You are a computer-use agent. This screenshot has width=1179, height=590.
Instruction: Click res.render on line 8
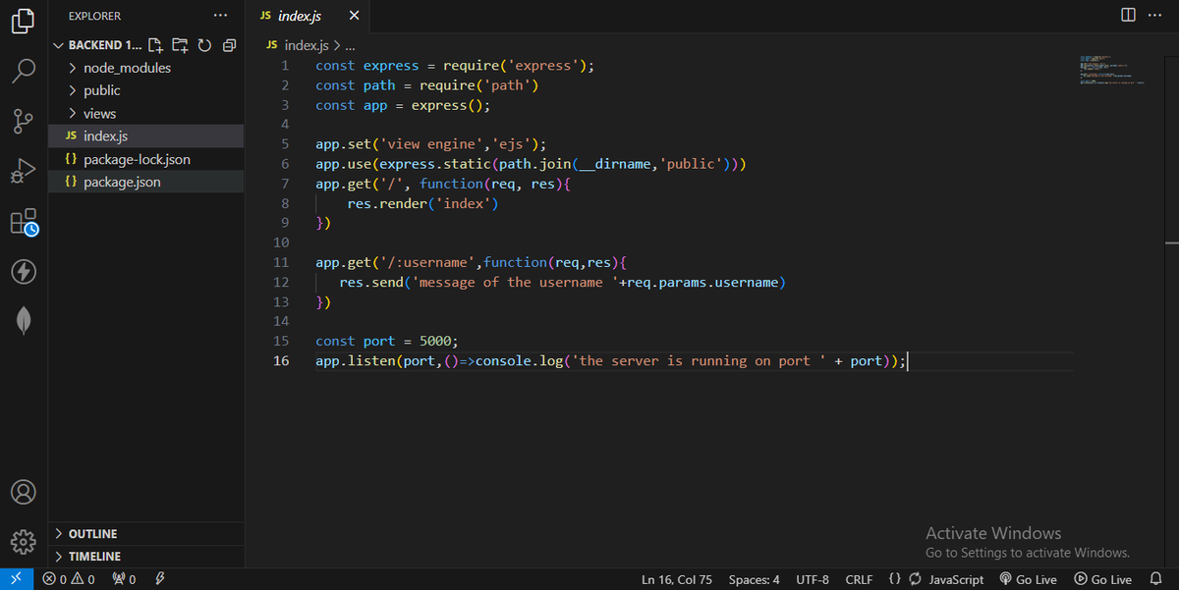tap(387, 203)
